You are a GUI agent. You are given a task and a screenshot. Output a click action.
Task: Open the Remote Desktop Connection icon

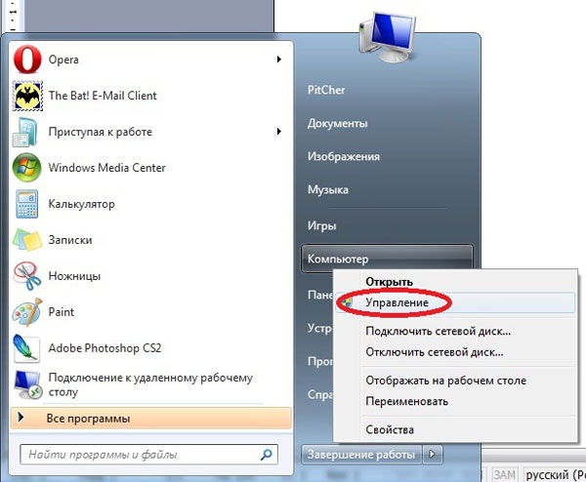(27, 384)
